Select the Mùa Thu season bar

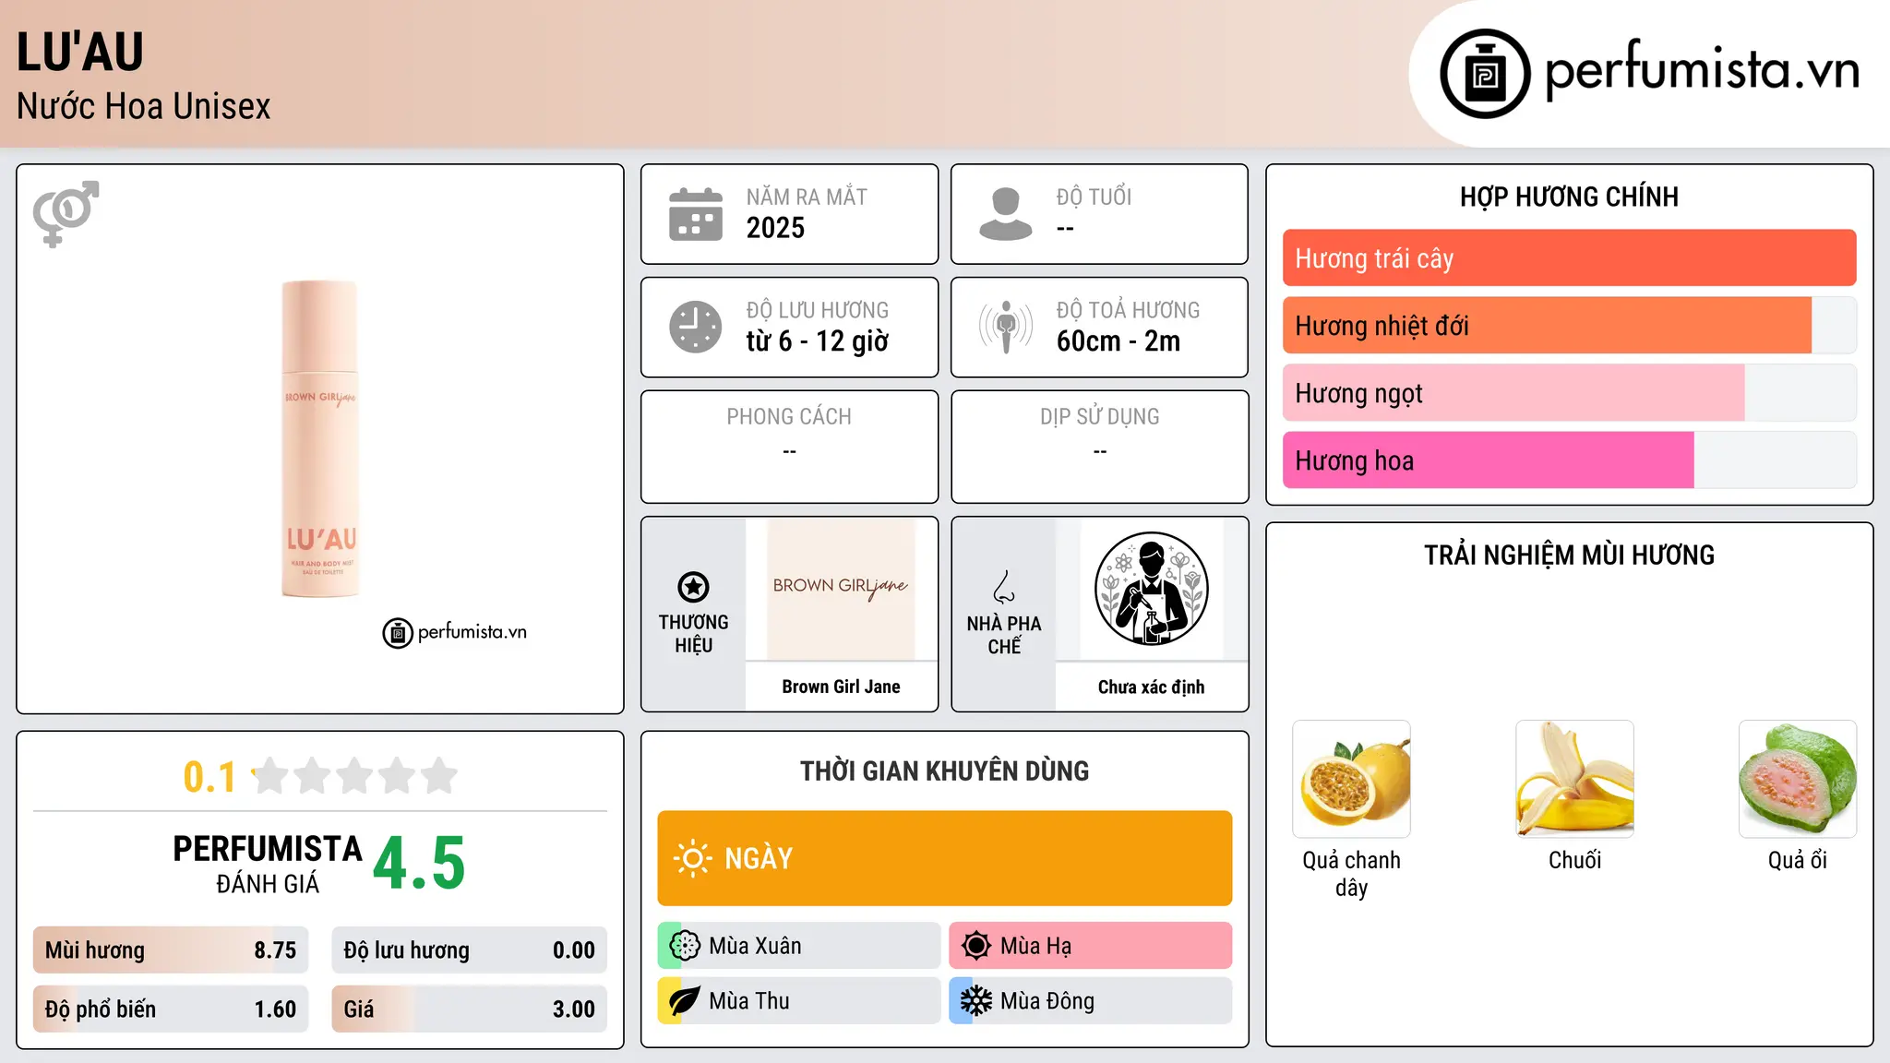[x=799, y=1001]
